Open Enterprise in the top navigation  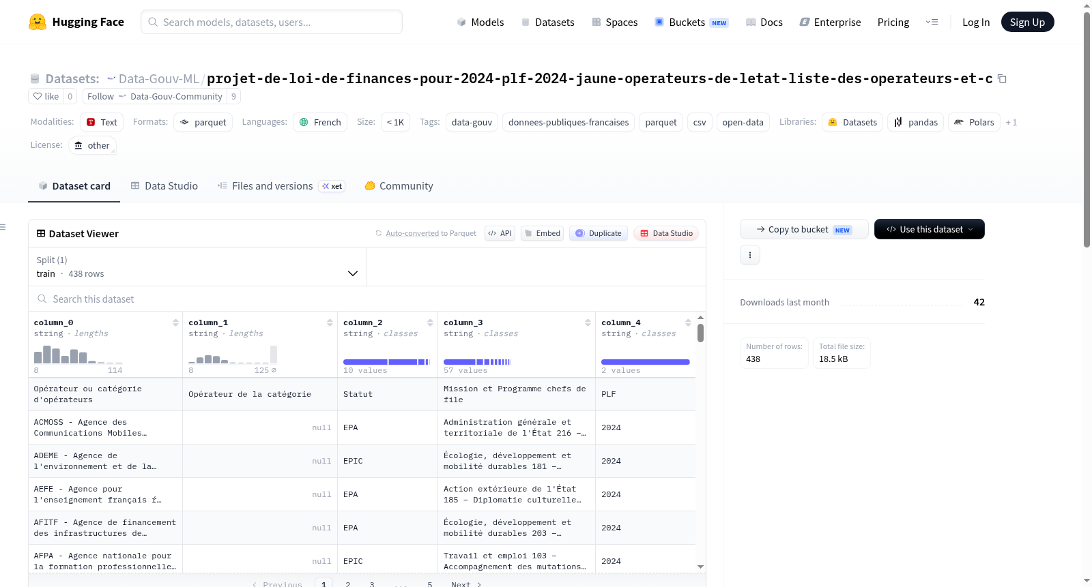[830, 22]
